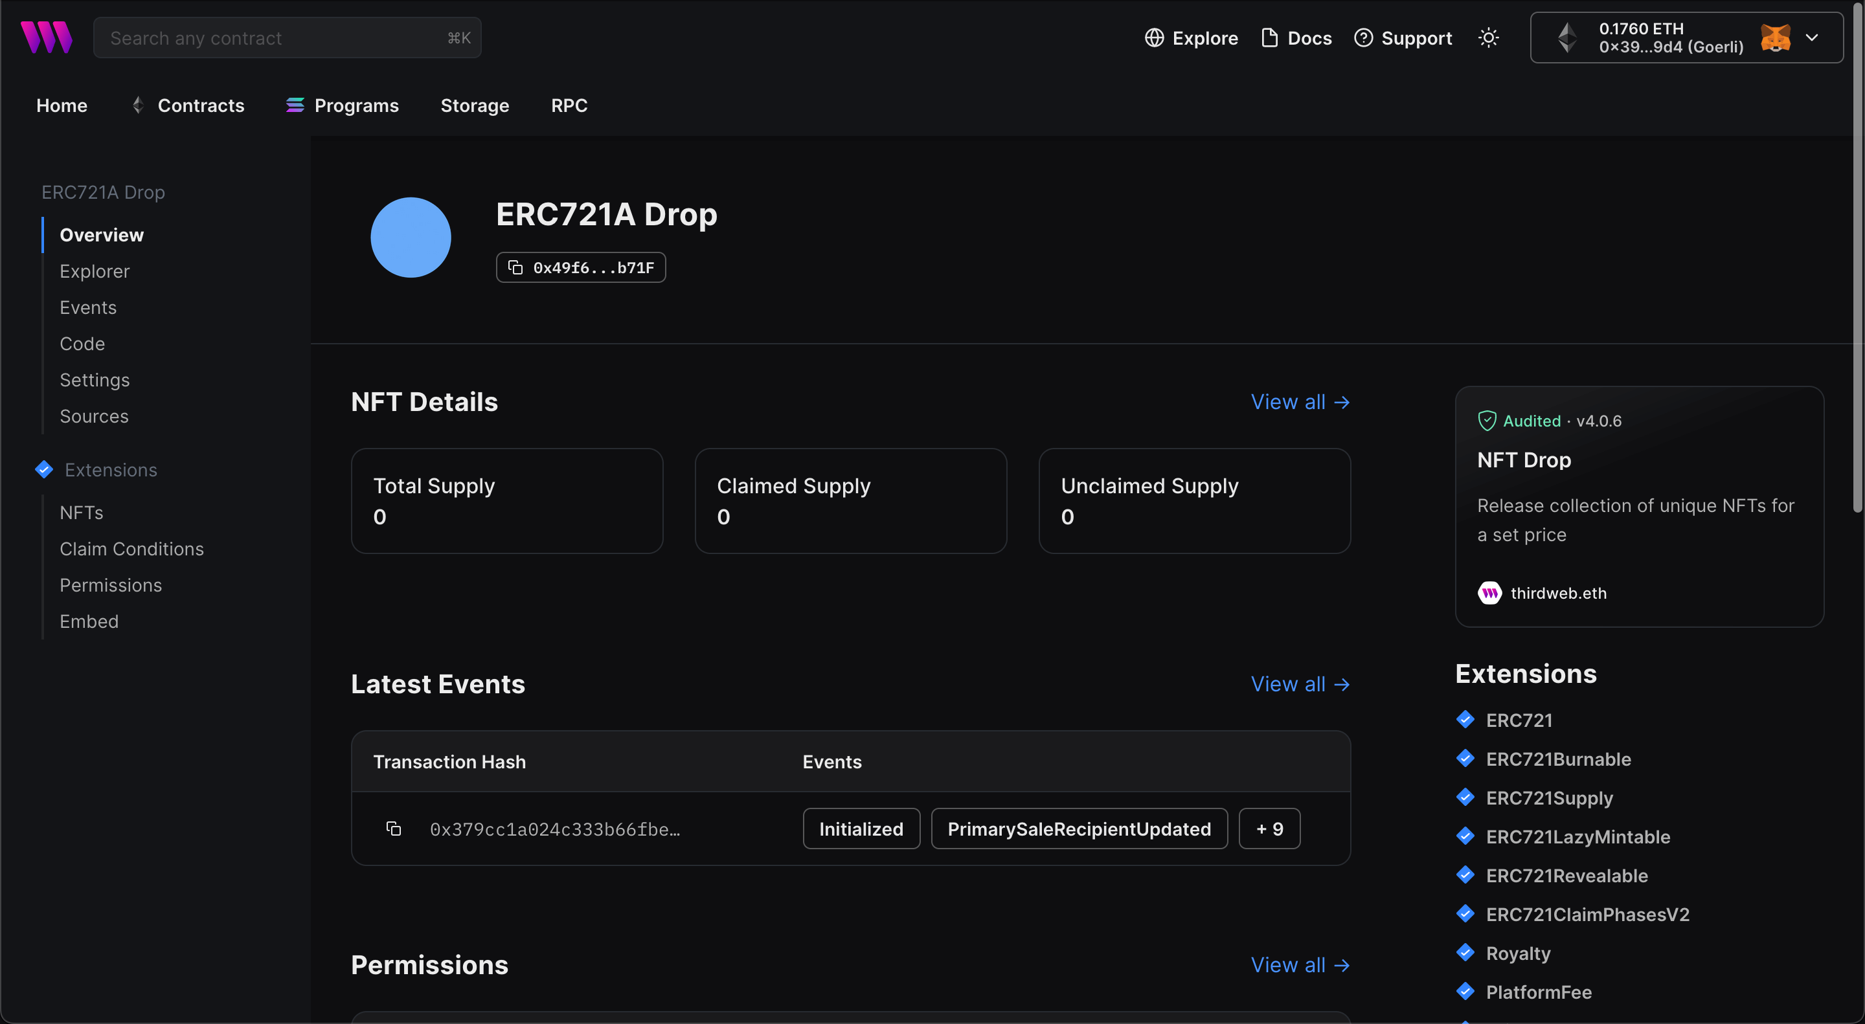The width and height of the screenshot is (1865, 1024).
Task: Click the search any contract field
Action: pyautogui.click(x=288, y=38)
